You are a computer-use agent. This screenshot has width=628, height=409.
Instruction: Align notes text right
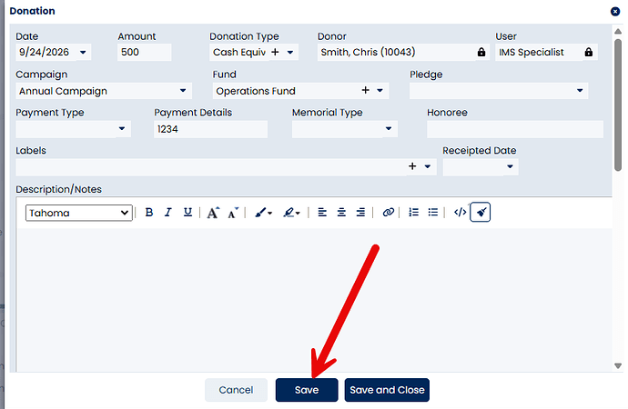tap(360, 213)
